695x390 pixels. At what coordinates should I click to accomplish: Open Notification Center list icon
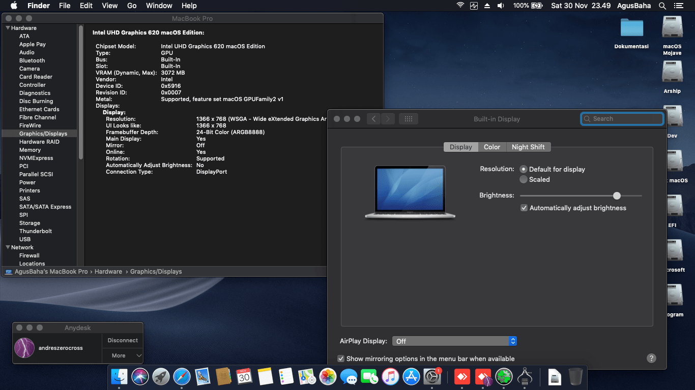[x=679, y=6]
